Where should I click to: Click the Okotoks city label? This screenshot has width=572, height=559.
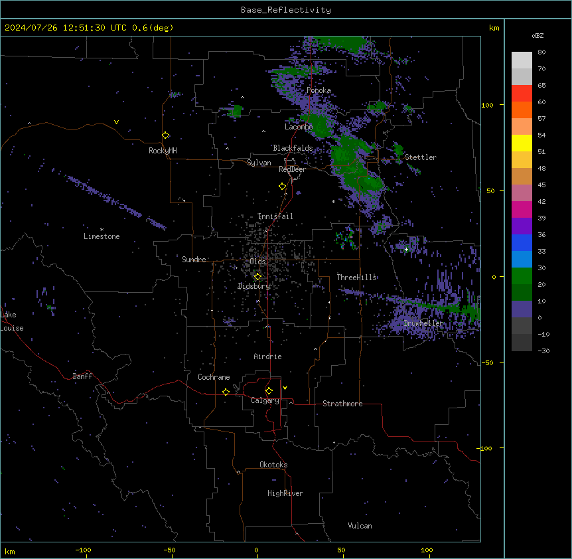(273, 465)
